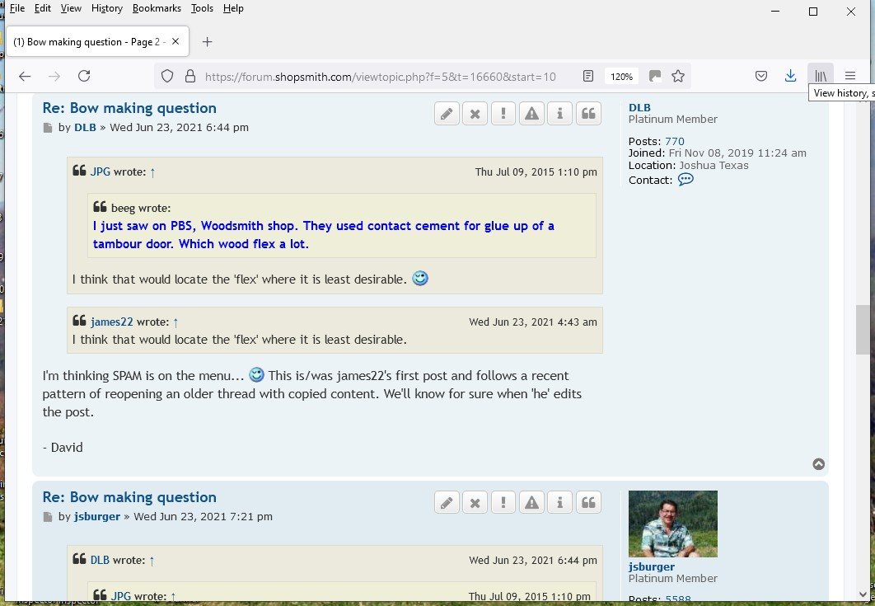This screenshot has width=875, height=606.
Task: Click DLB's post document icon
Action: 48,128
